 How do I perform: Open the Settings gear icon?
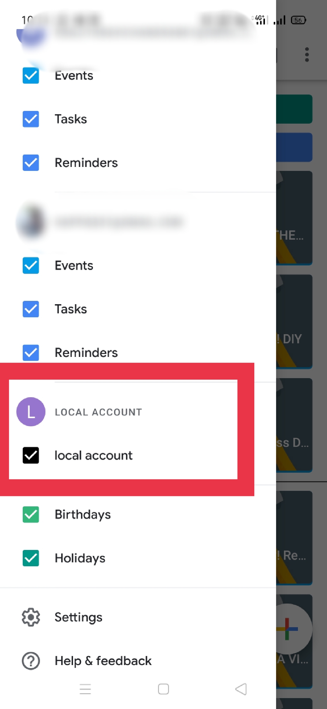click(x=31, y=617)
